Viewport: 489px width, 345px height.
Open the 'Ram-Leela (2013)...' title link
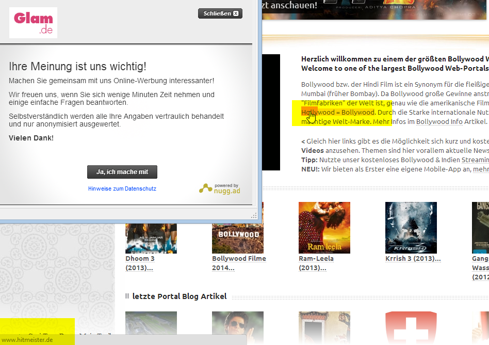316,263
